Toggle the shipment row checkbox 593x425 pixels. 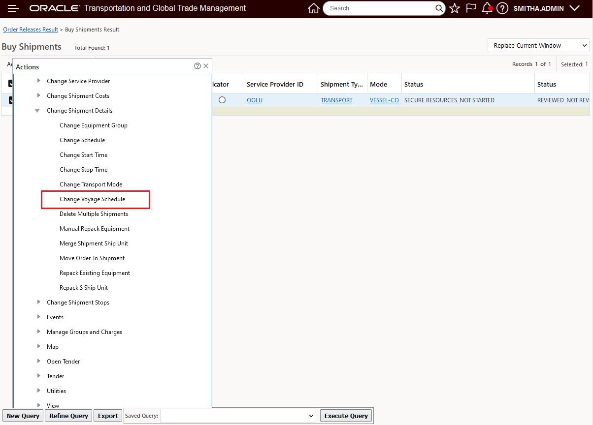pos(10,100)
